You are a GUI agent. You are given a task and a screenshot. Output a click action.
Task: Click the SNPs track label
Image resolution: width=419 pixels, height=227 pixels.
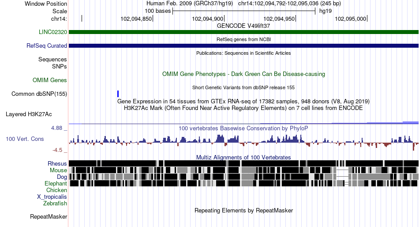point(60,66)
